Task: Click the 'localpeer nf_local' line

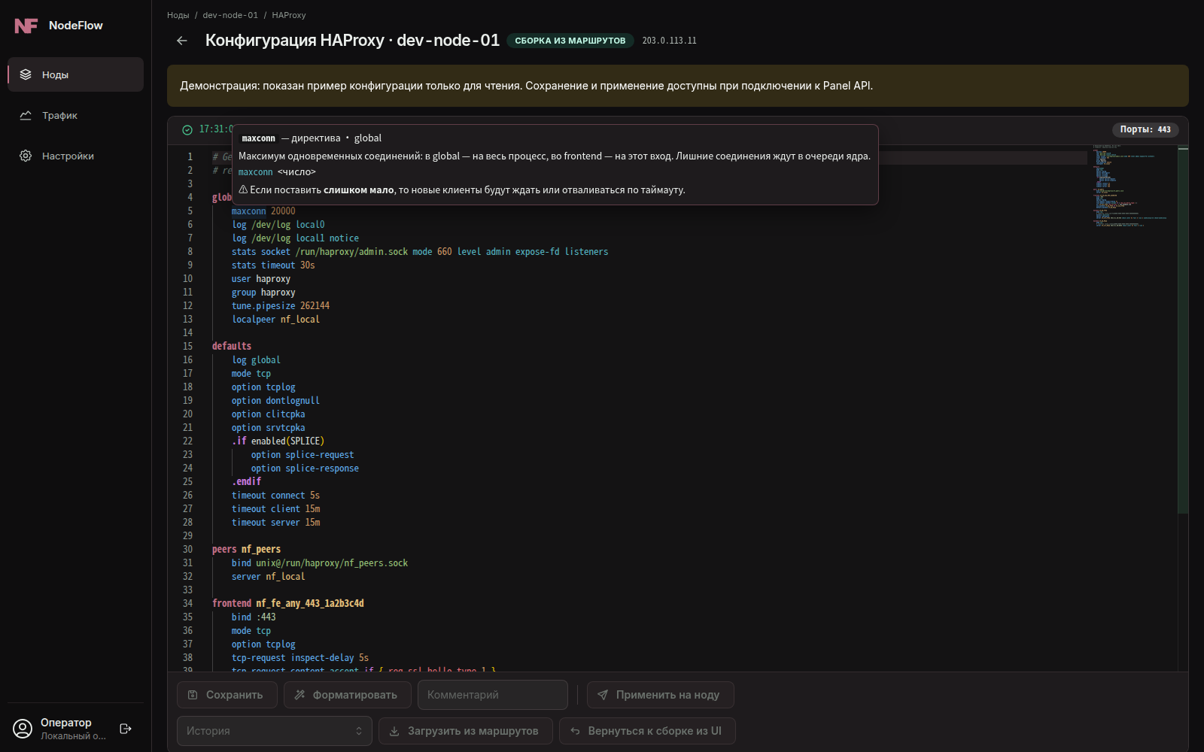Action: [x=275, y=320]
